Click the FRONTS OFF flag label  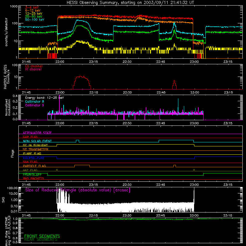(32, 174)
